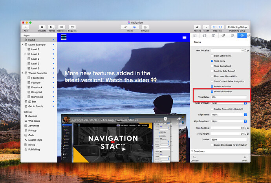Click the Share arrow on the video
The image size is (271, 183).
179,119
